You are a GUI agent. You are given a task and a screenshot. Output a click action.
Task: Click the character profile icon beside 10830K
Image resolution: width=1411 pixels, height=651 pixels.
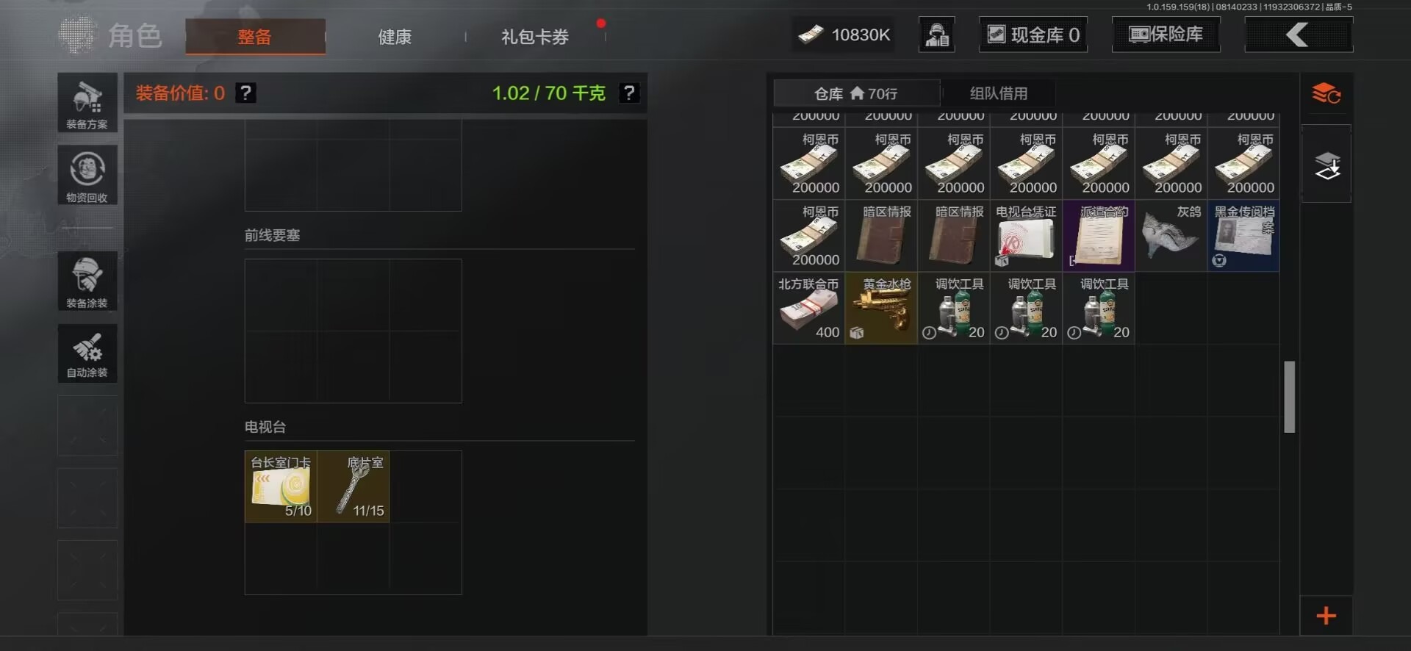[936, 35]
